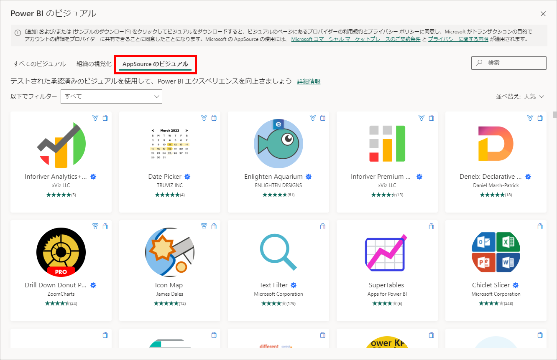The height and width of the screenshot is (360, 557).
Task: Open the 並べ替え: 人気 sort dropdown
Action: 520,96
